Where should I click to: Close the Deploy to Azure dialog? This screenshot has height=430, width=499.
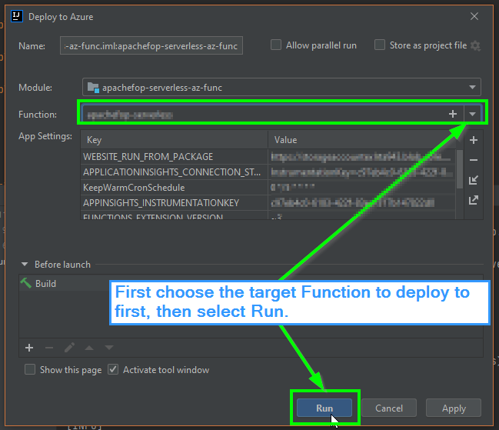(x=474, y=16)
